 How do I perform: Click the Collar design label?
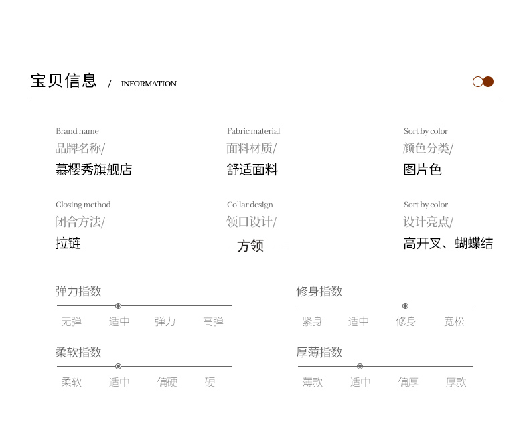(250, 205)
